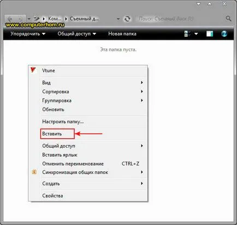The width and height of the screenshot is (237, 225).
Task: Click the change view icon
Action: point(187,34)
